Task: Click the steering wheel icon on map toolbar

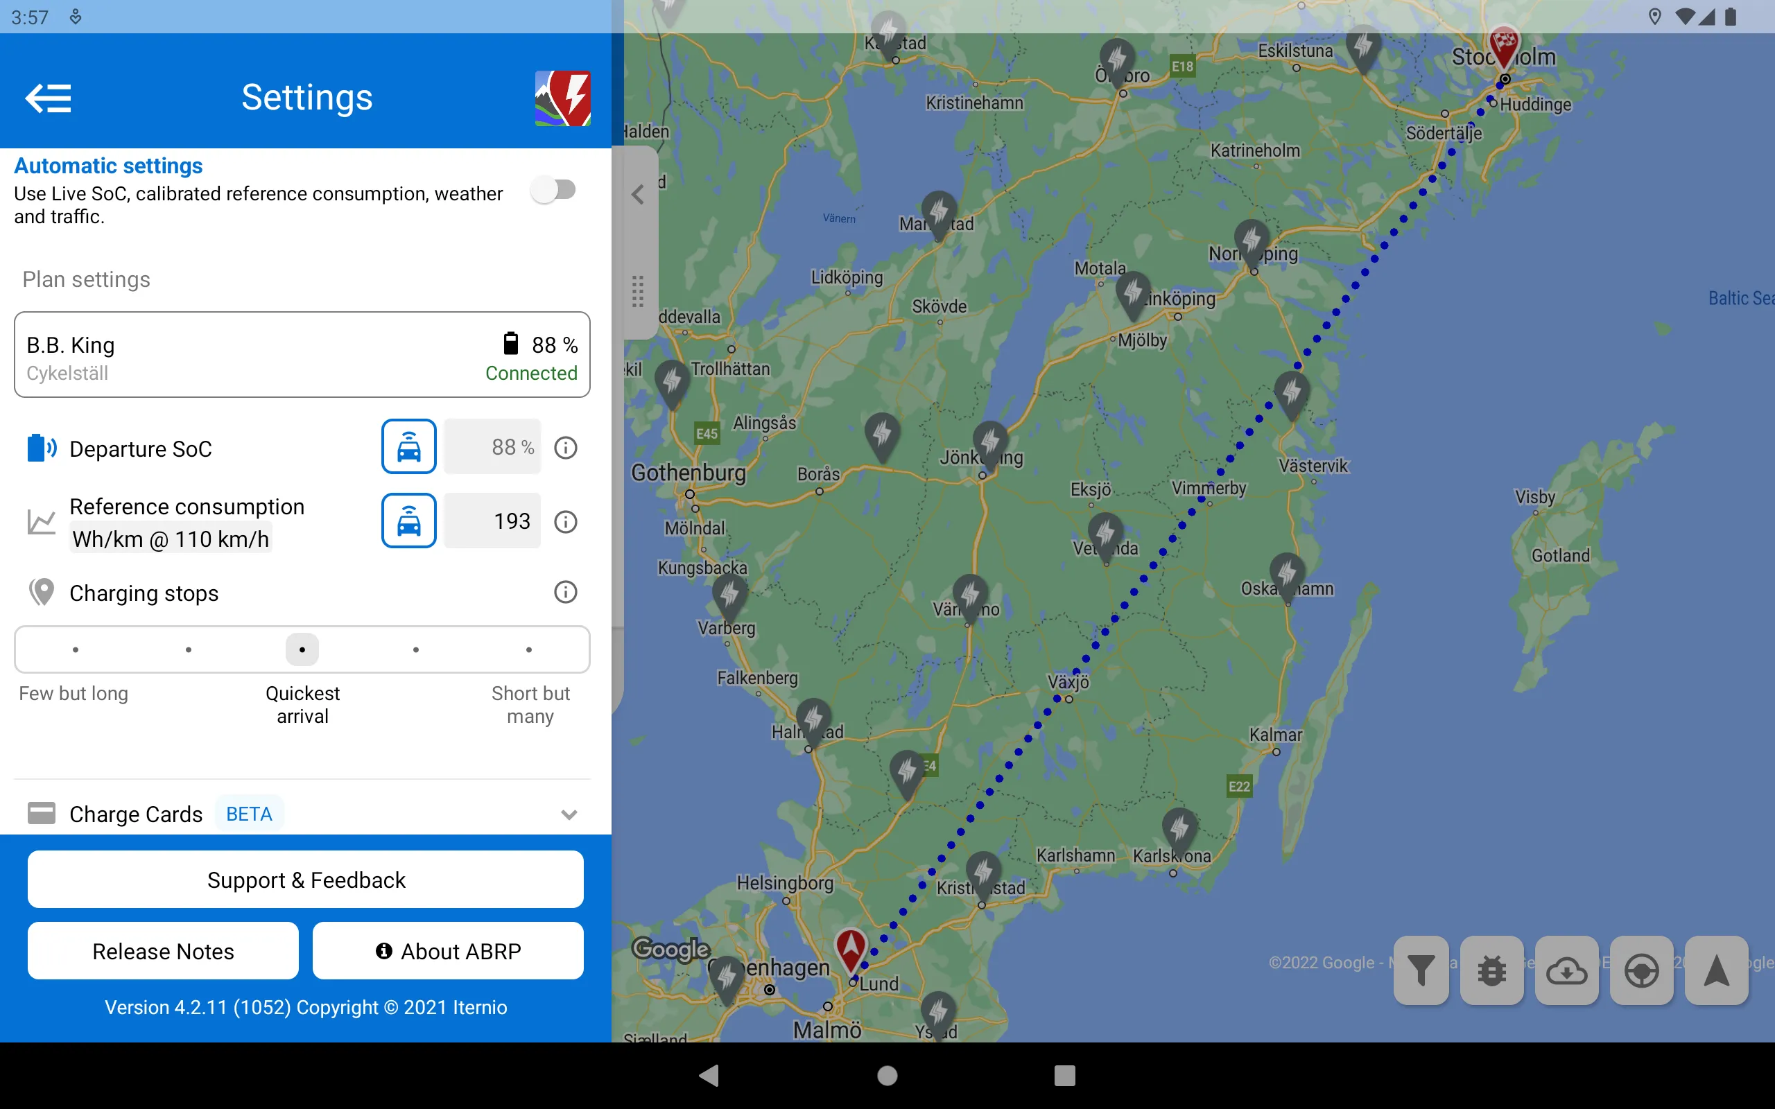Action: (1640, 970)
